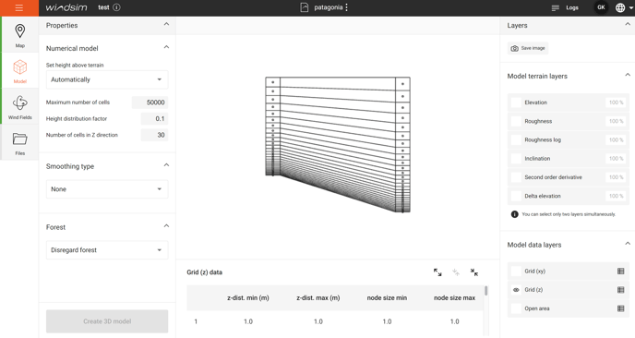The image size is (635, 338).
Task: Click the project info icon next to test
Action: click(x=116, y=7)
